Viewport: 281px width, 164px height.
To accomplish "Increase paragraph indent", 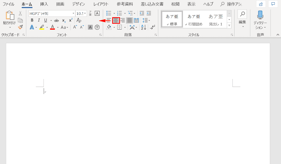I will point(149,13).
